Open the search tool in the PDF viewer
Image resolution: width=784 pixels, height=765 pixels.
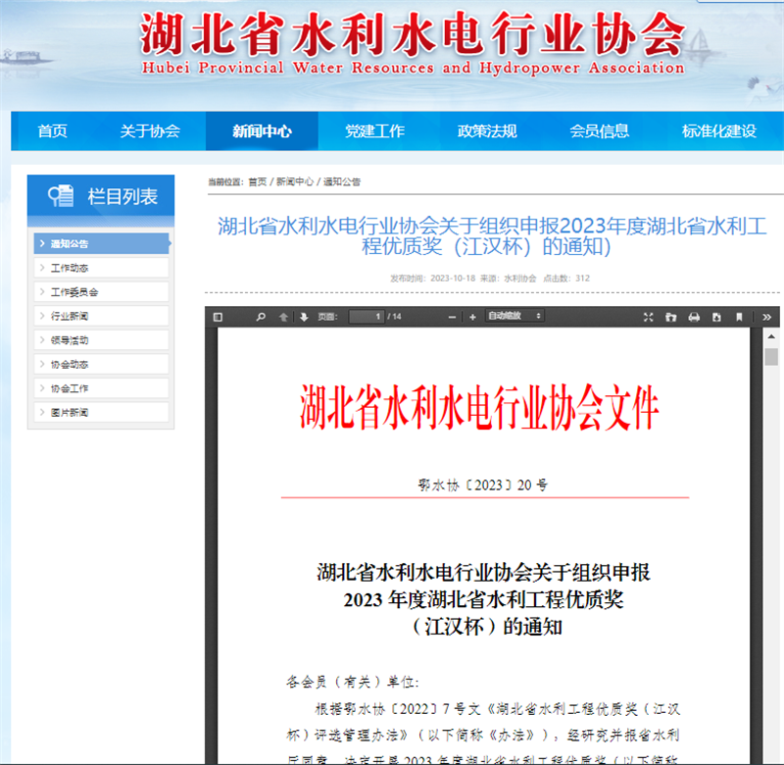[x=261, y=317]
